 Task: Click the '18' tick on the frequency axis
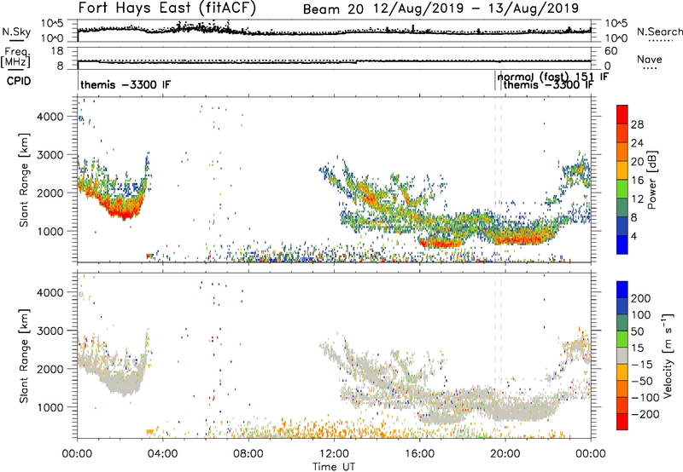pyautogui.click(x=57, y=51)
